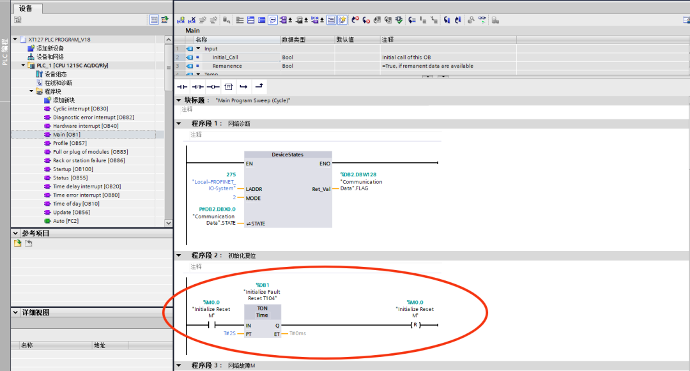Toggle the network comments speech-bubble icon
The width and height of the screenshot is (690, 371).
click(273, 20)
